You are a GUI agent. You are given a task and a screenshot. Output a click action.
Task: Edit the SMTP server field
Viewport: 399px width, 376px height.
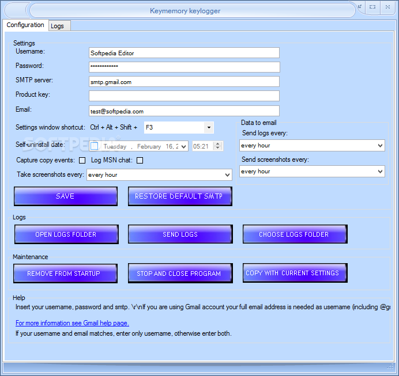point(184,82)
